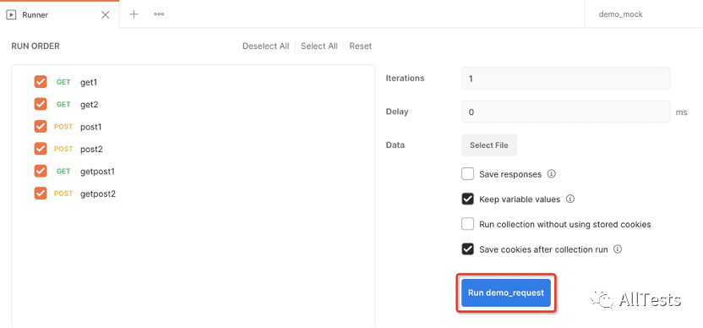Disable Save cookies after collection run
The height and width of the screenshot is (328, 703).
tap(467, 249)
